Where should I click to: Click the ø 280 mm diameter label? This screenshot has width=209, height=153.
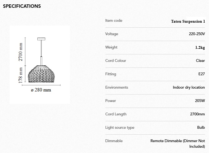[x=41, y=90]
